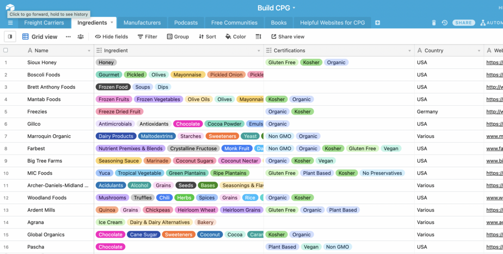503x254 pixels.
Task: Open the trash bin icon
Action: click(434, 23)
